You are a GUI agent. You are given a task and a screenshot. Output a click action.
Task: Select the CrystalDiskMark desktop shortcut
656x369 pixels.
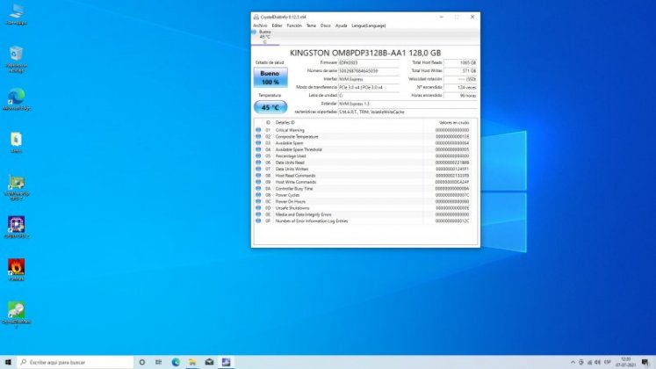[x=17, y=315]
